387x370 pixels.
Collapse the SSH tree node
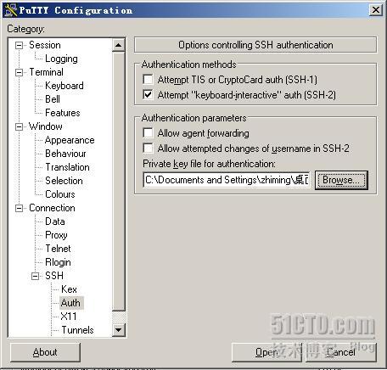point(35,276)
